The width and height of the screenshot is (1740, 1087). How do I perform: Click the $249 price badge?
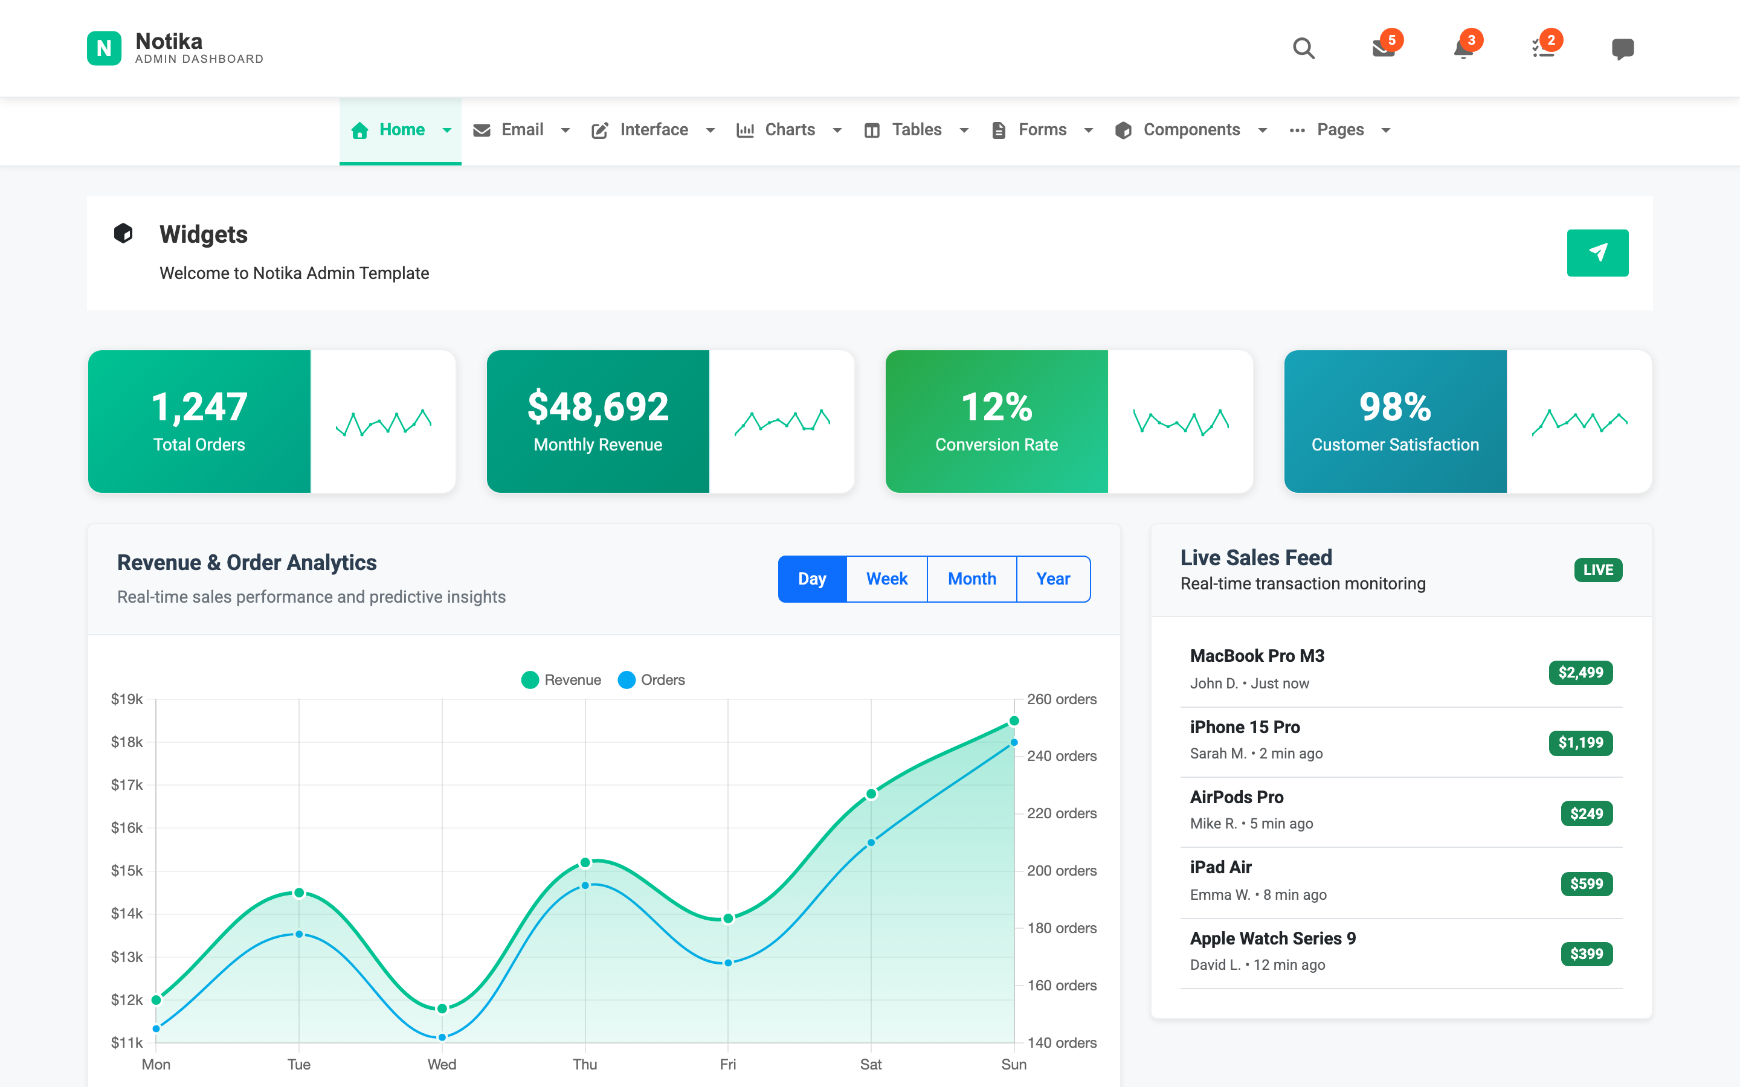(1586, 814)
